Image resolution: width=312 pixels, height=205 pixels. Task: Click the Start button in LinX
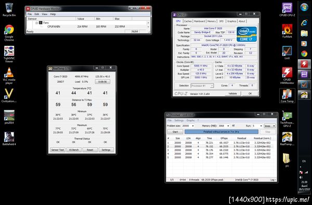click(x=175, y=132)
